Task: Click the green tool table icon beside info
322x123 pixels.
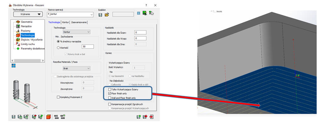Action: pyautogui.click(x=145, y=13)
